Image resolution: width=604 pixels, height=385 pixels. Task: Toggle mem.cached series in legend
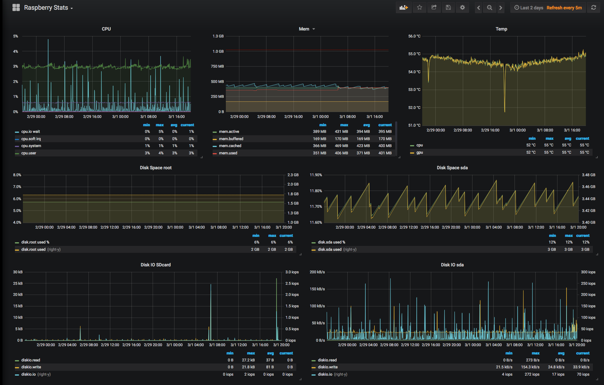pyautogui.click(x=230, y=146)
